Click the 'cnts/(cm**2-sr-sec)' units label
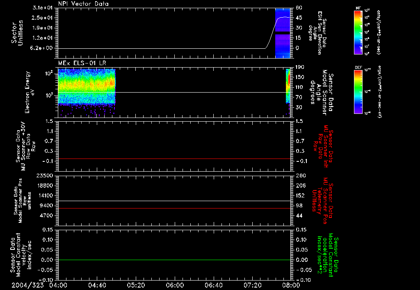 pos(379,32)
